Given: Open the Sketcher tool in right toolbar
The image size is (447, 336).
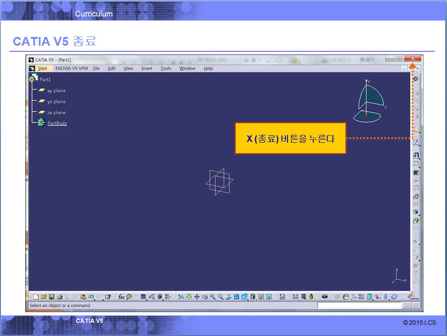Looking at the screenshot, I should [x=416, y=142].
